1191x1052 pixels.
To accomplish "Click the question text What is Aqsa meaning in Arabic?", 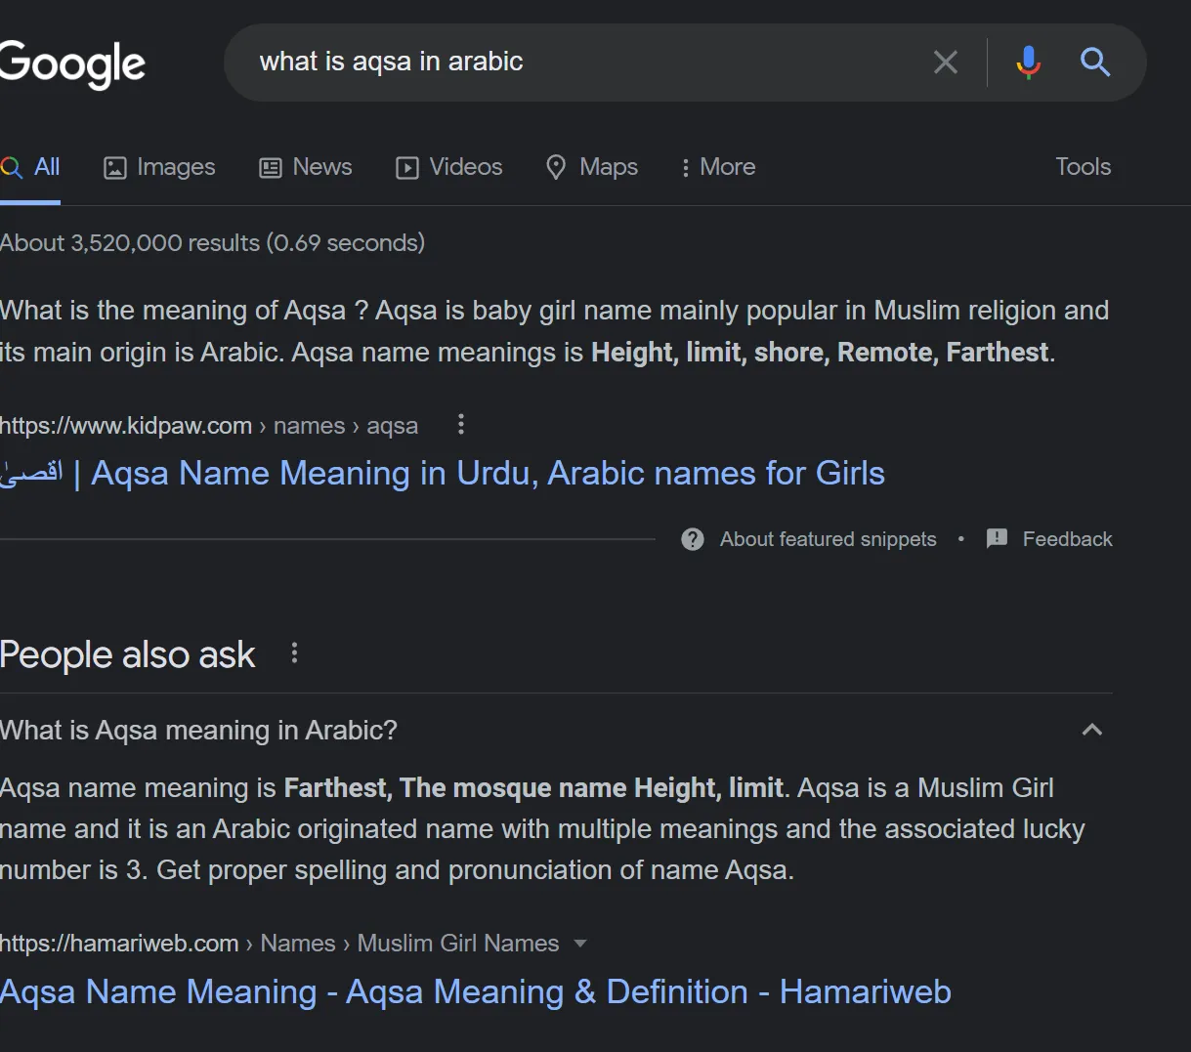I will (198, 731).
